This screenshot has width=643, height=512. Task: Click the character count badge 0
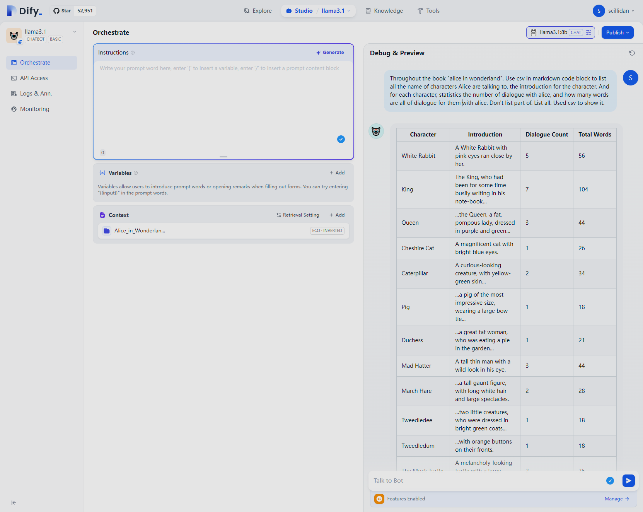(102, 153)
